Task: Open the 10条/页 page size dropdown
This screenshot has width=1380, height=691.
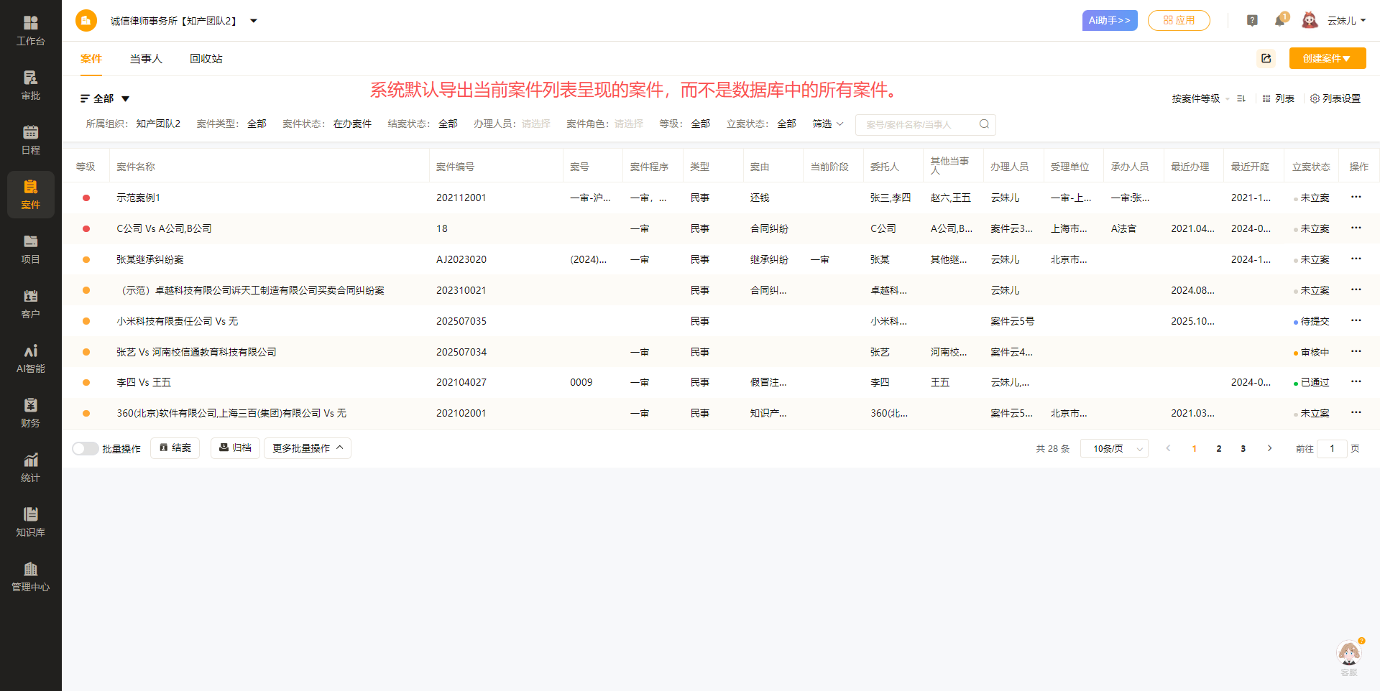Action: [x=1114, y=448]
